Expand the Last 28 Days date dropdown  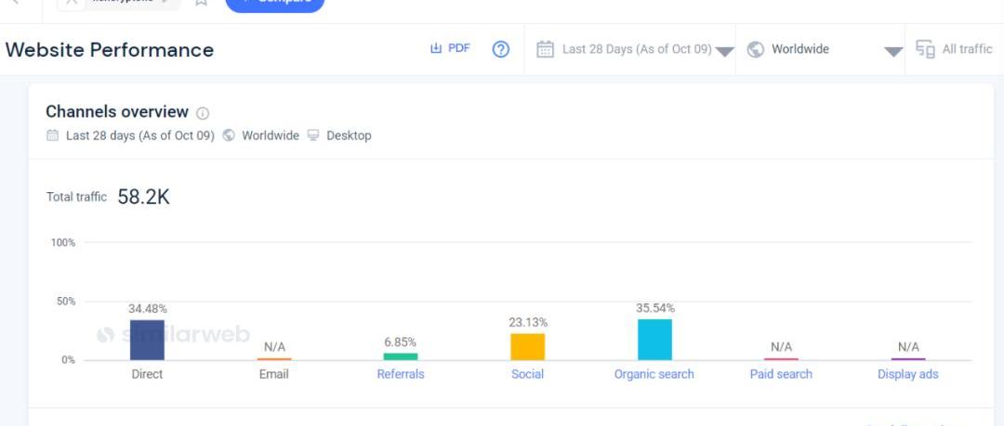725,51
